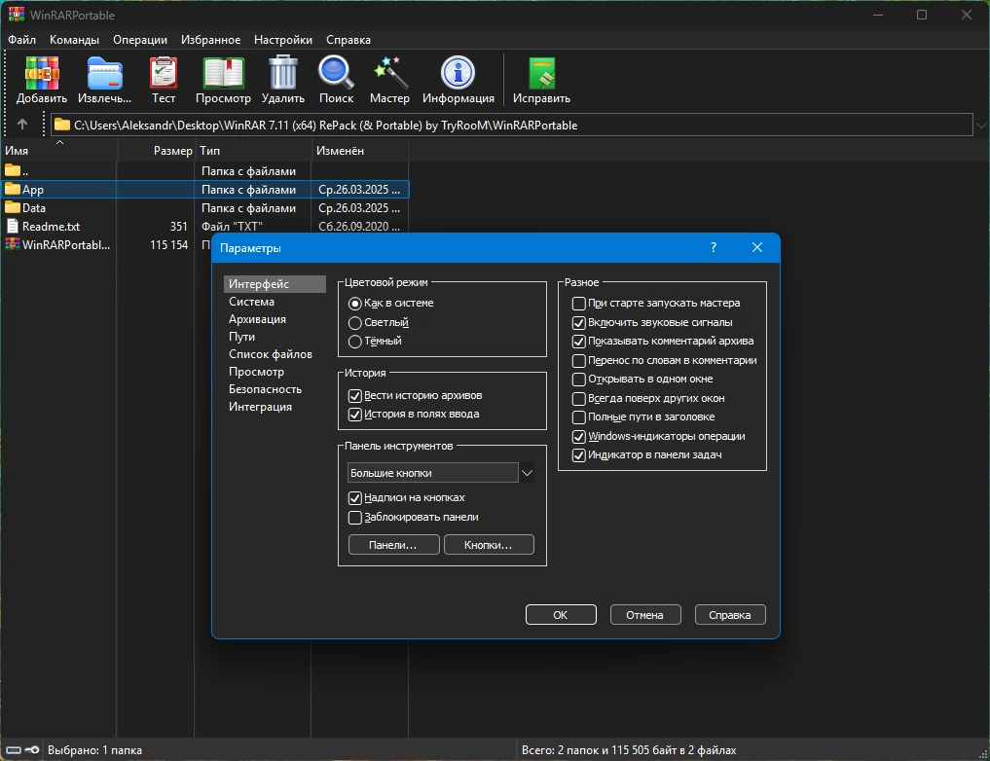Click the Удалить trash bin icon
This screenshot has height=761, width=990.
(283, 73)
